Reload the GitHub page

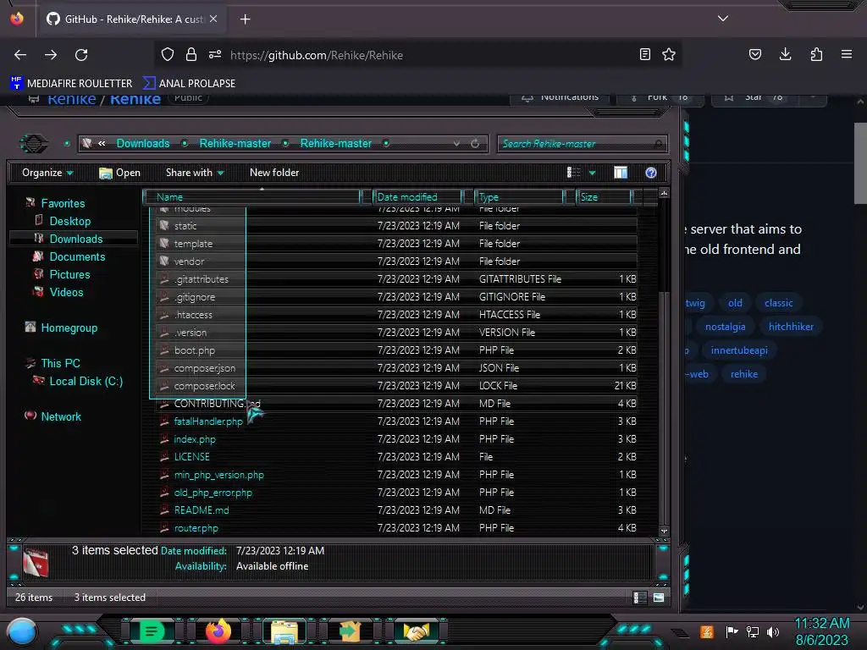point(81,55)
